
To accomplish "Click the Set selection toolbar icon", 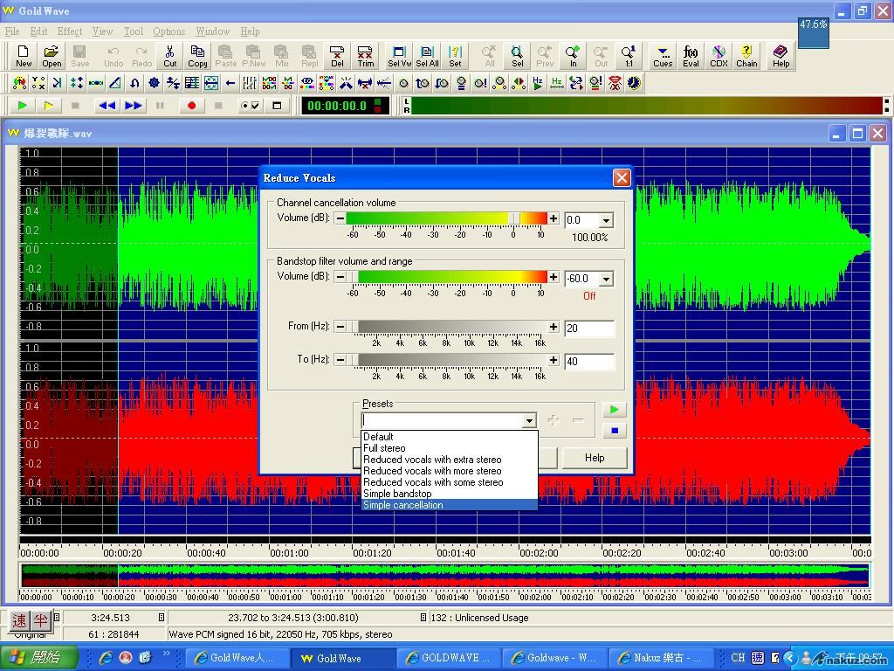I will pos(455,56).
